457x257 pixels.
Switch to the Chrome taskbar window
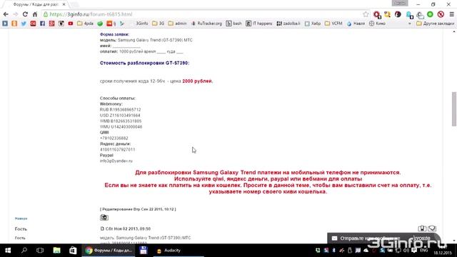(109, 251)
